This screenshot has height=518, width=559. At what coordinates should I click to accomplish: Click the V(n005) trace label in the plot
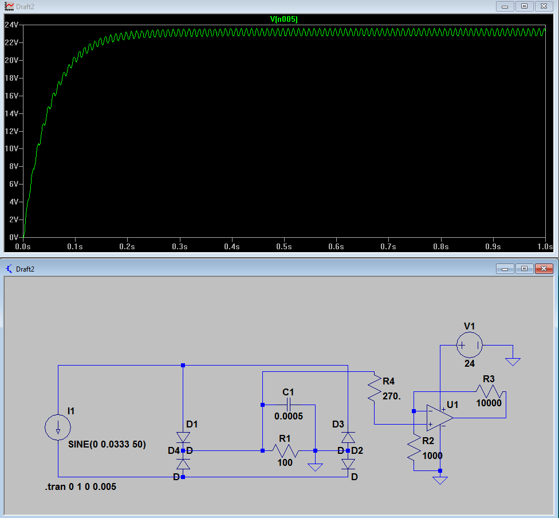coord(284,19)
